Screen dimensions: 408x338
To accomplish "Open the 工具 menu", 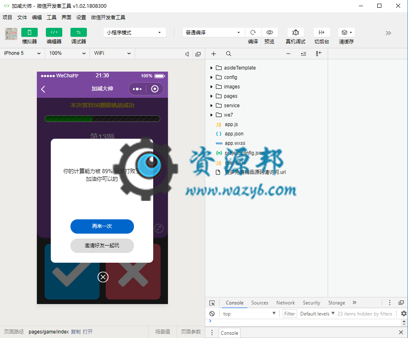I will point(52,18).
